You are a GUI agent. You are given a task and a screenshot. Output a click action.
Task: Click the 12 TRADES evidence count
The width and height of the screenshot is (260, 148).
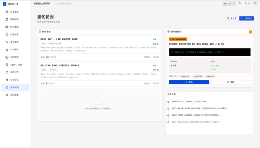(x=51, y=57)
